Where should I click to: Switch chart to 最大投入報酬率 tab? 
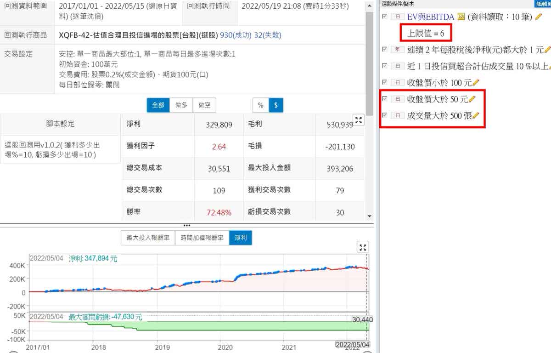[148, 238]
